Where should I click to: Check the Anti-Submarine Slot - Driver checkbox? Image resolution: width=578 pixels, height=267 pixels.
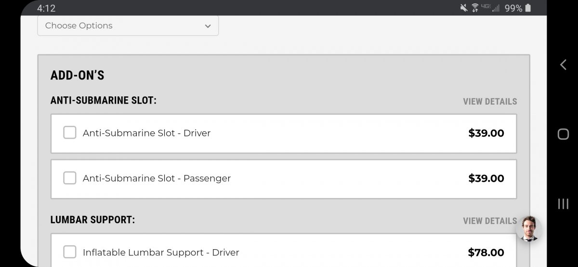70,133
